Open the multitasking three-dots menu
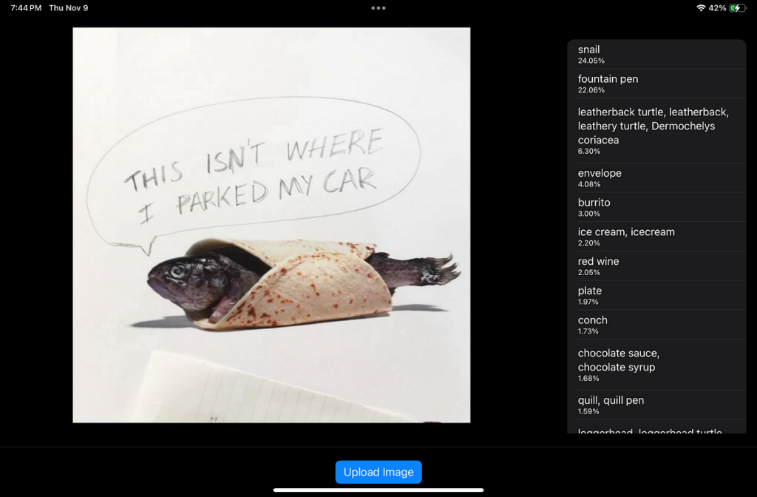 coord(378,8)
